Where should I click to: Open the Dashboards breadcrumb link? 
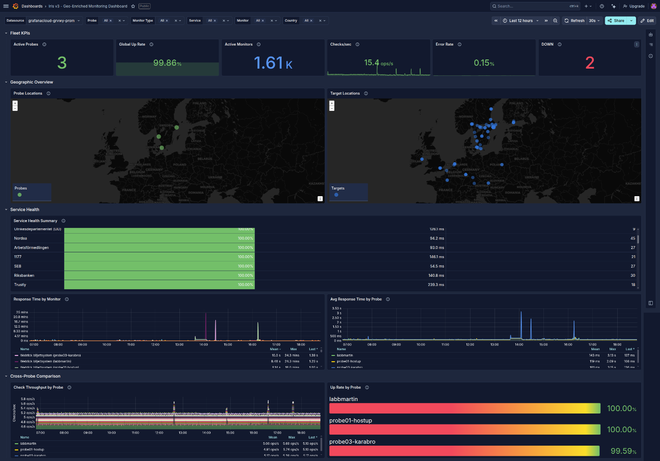click(x=32, y=6)
